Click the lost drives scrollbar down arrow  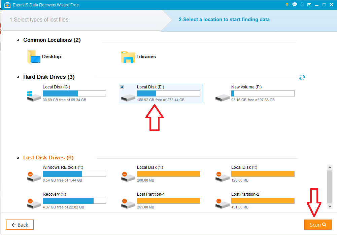(330, 206)
